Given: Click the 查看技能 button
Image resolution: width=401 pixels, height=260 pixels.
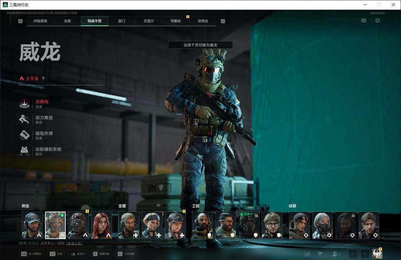Looking at the screenshot, I should (101, 254).
